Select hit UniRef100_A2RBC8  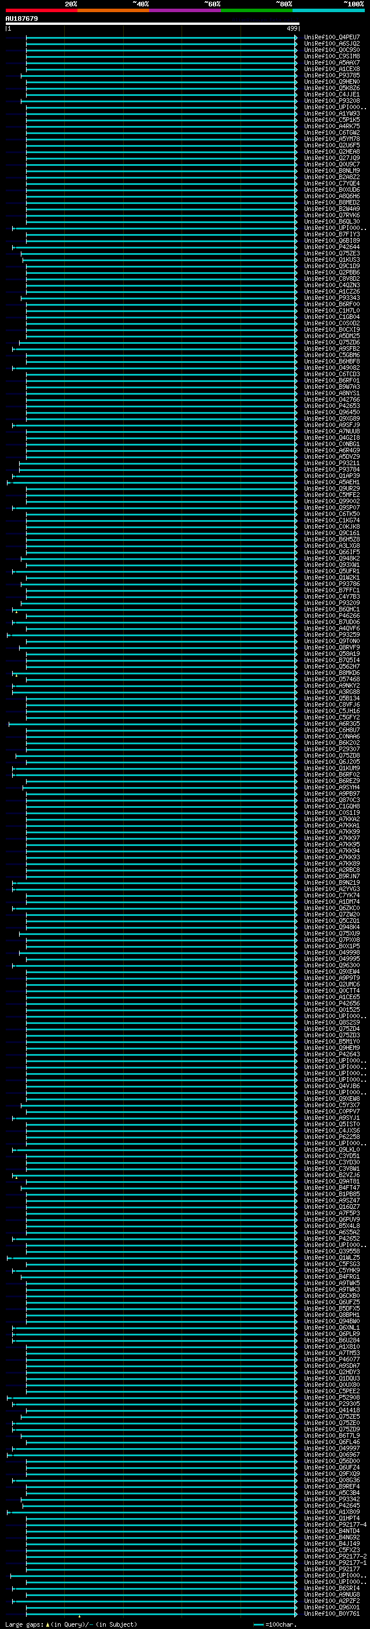pyautogui.click(x=331, y=870)
